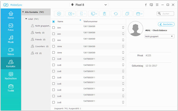Select the Family group
Screen dimensions: 178x111
point(38,33)
